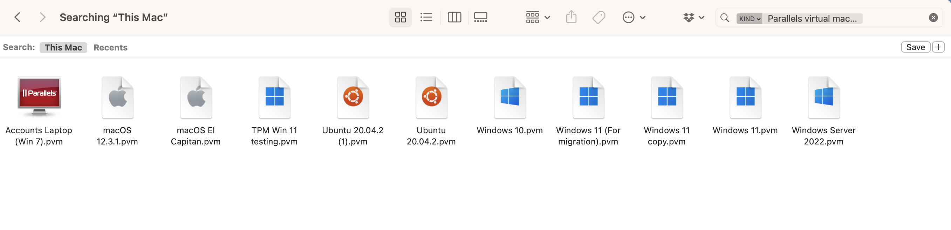Screen dimensions: 951x230
Task: Expand the KIND search token dropdown
Action: click(749, 19)
